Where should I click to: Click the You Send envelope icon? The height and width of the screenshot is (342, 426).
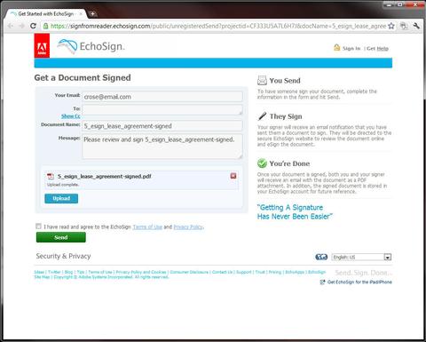point(262,80)
